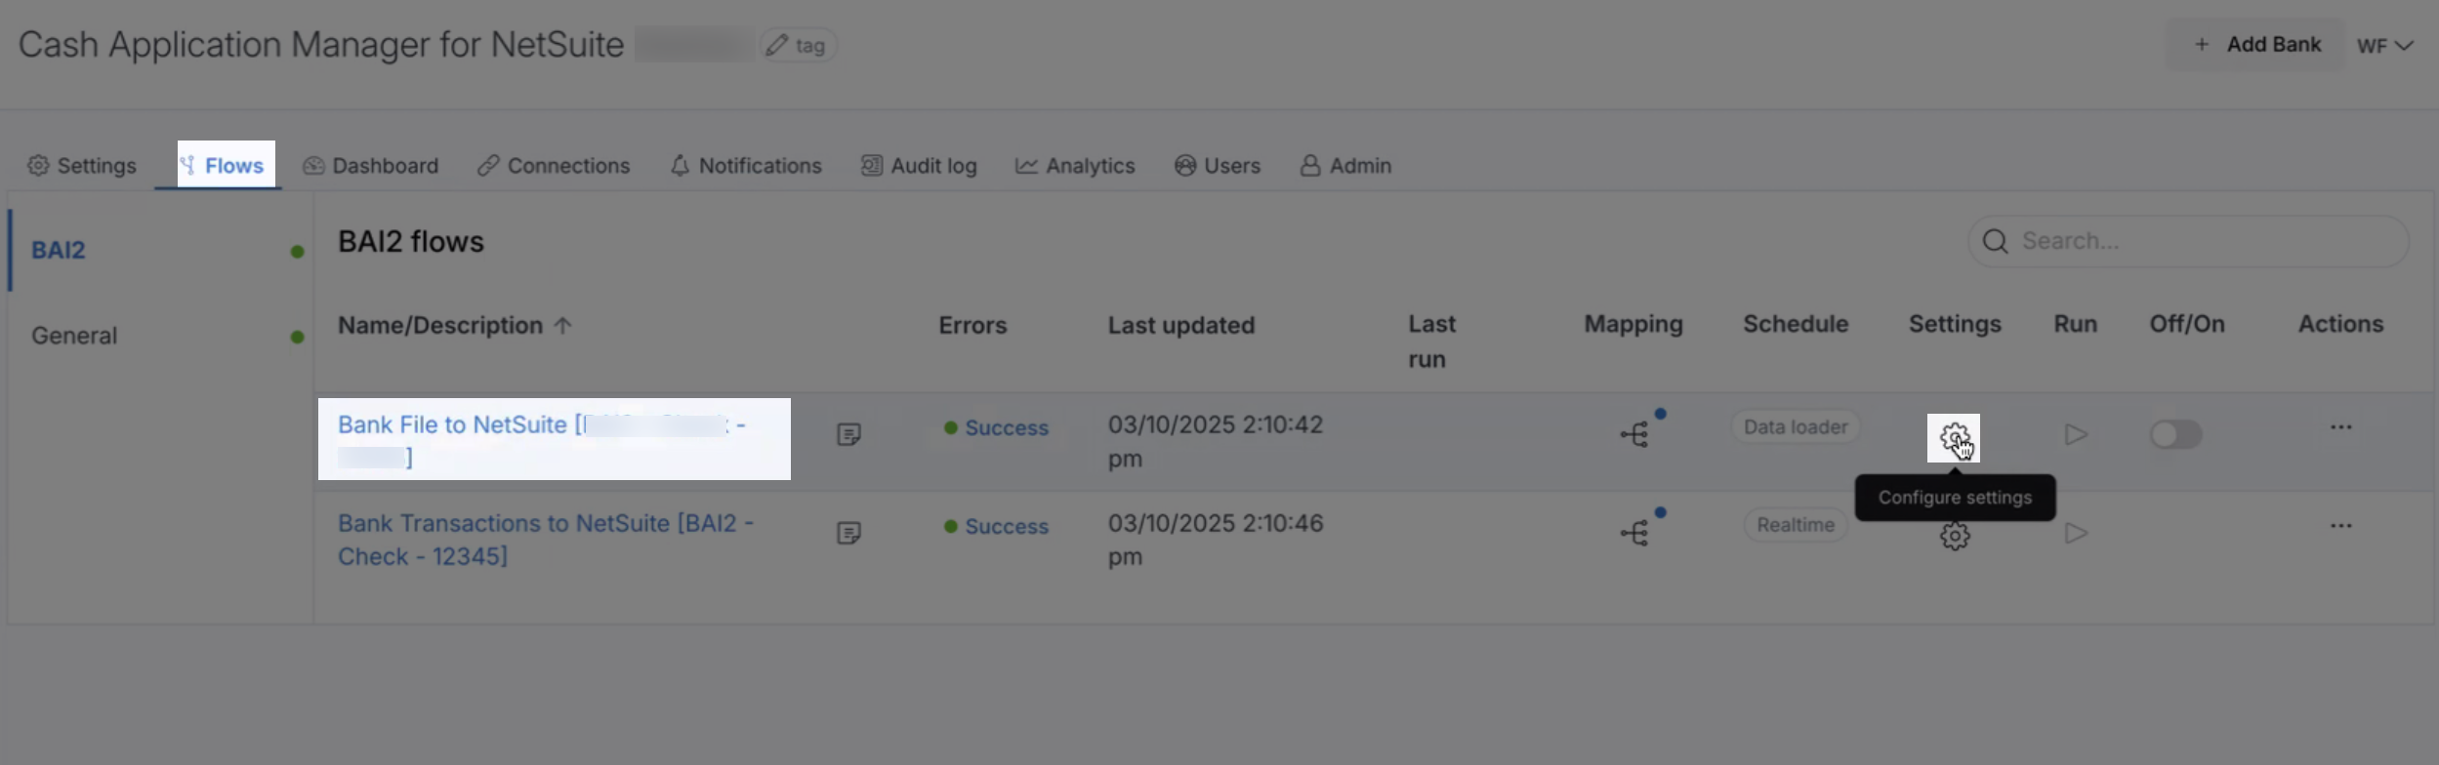
Task: Open the Notifications tab
Action: point(747,166)
